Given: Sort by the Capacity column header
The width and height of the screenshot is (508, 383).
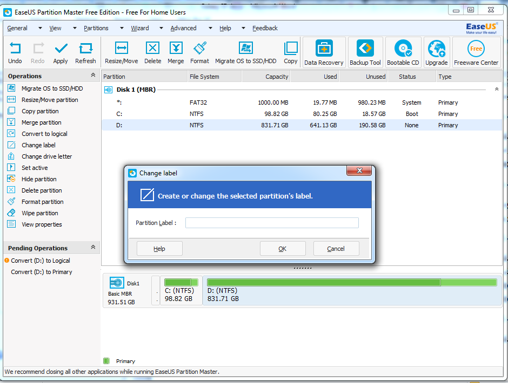Looking at the screenshot, I should coord(266,77).
